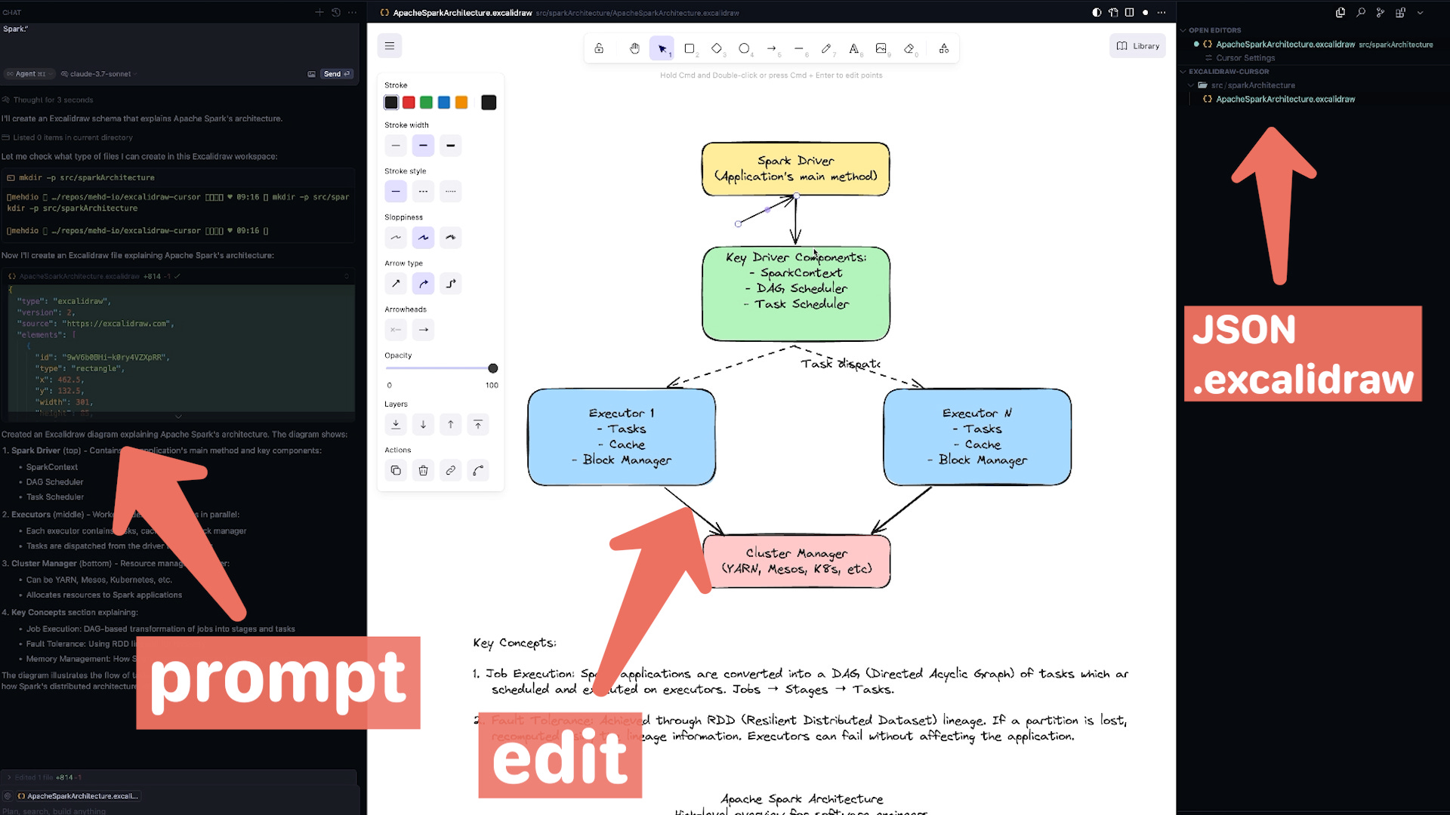Open chat history clock icon
This screenshot has height=815, width=1450.
(336, 12)
